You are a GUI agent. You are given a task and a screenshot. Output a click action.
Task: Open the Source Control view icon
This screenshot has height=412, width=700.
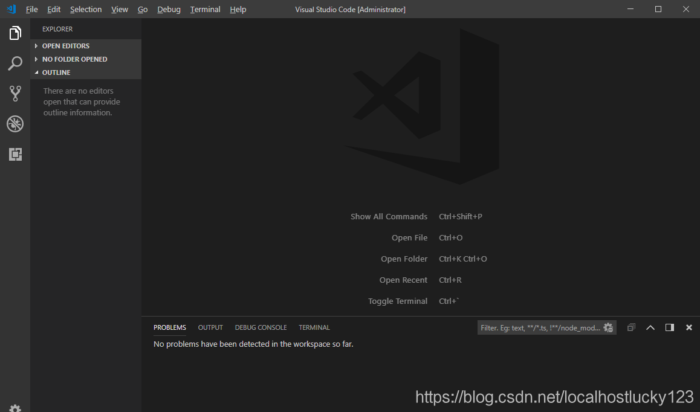point(15,93)
